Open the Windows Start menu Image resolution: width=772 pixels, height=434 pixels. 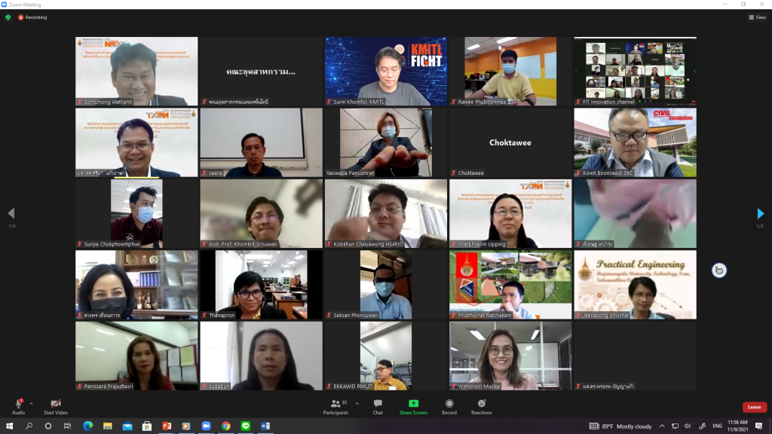click(x=9, y=426)
